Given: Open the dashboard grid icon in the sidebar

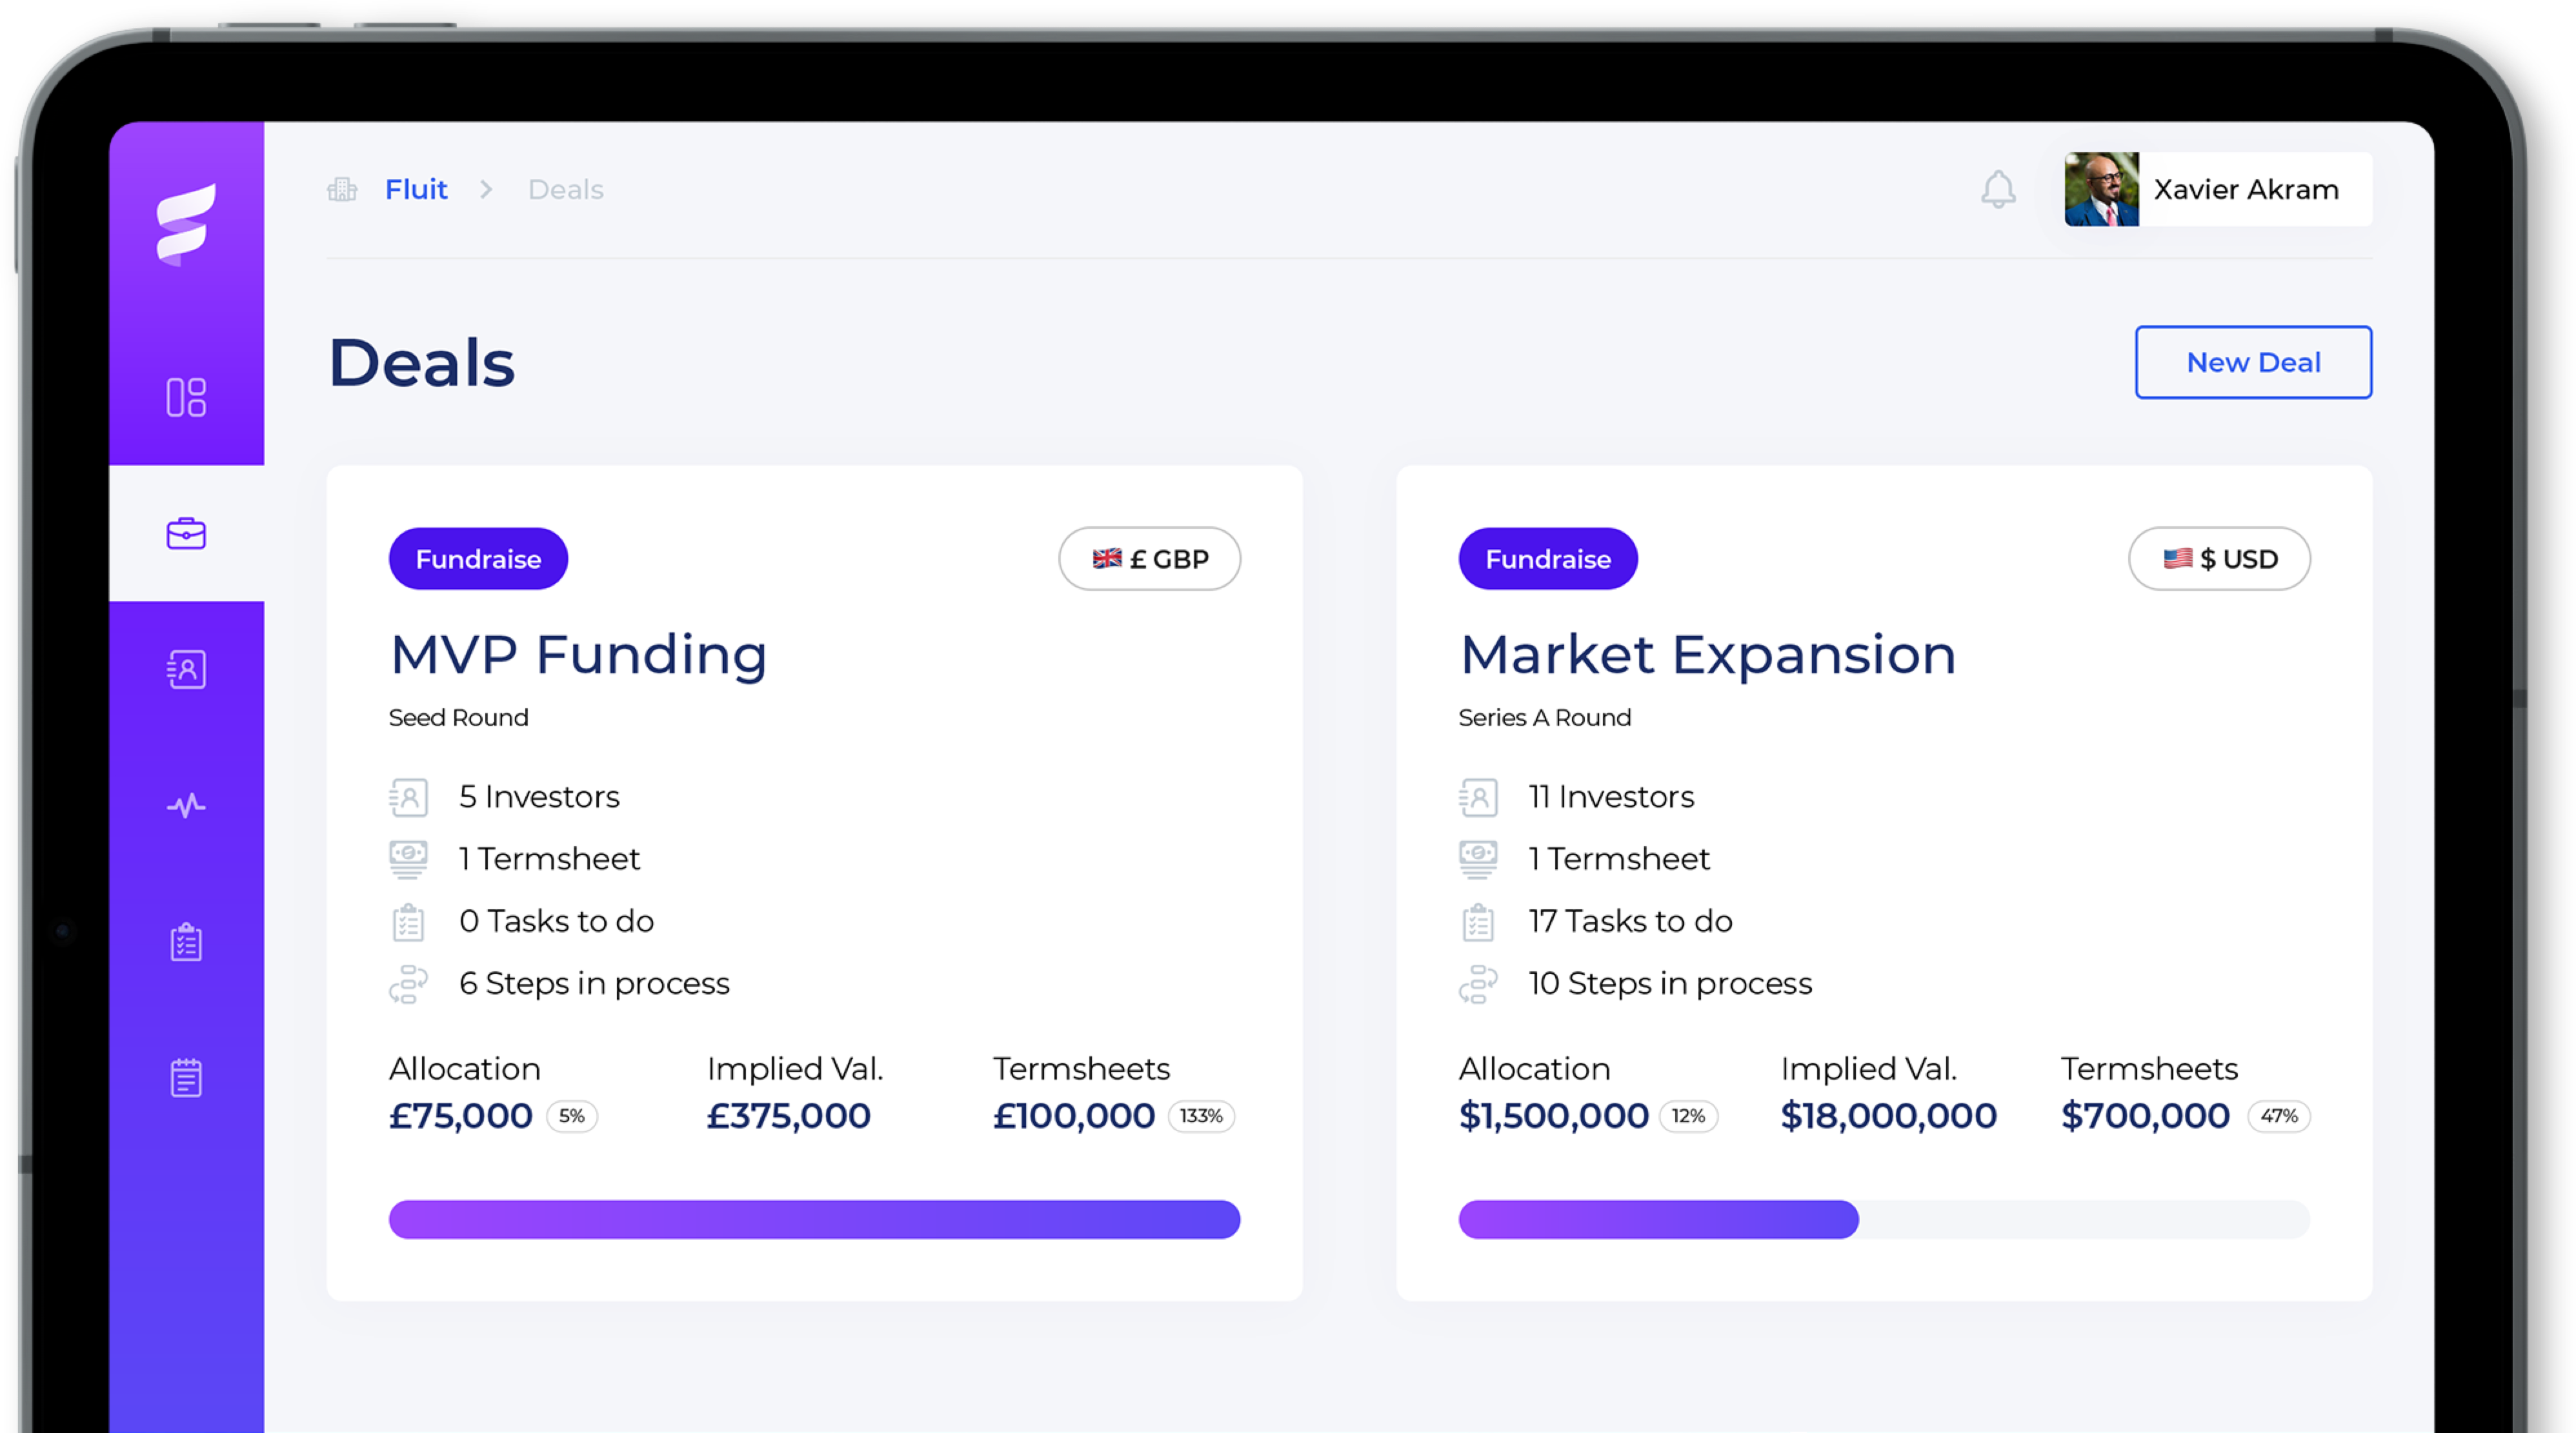Looking at the screenshot, I should point(186,398).
